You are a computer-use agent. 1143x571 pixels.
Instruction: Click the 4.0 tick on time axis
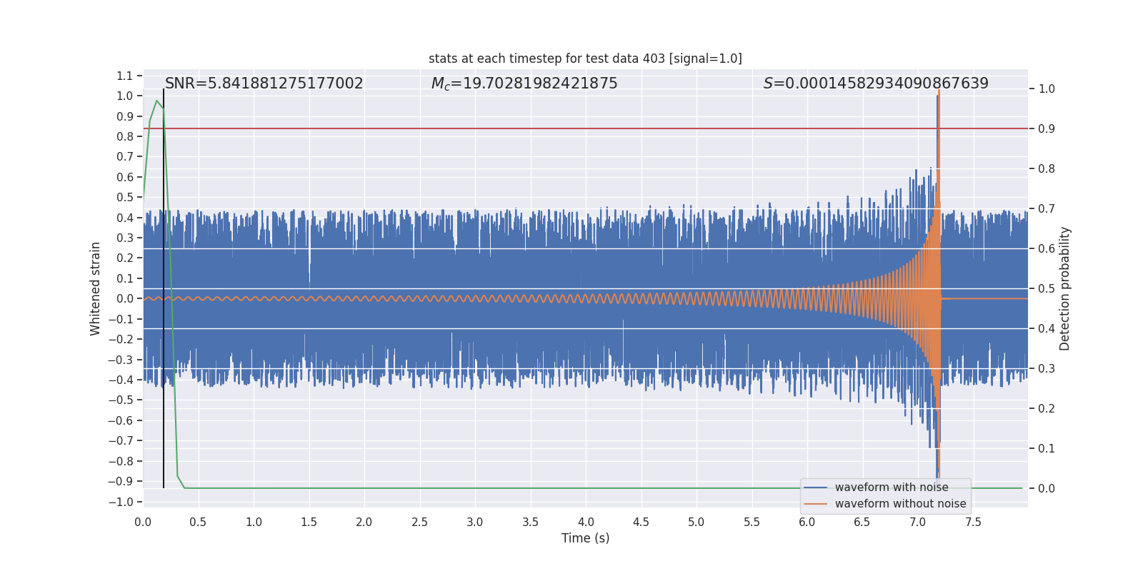click(586, 522)
